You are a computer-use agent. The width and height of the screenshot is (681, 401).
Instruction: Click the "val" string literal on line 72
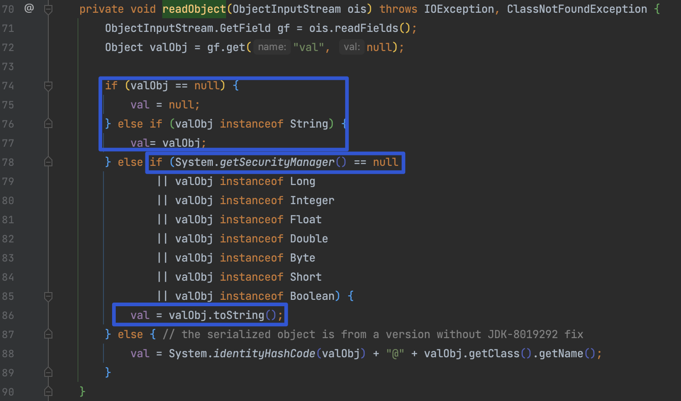coord(309,47)
